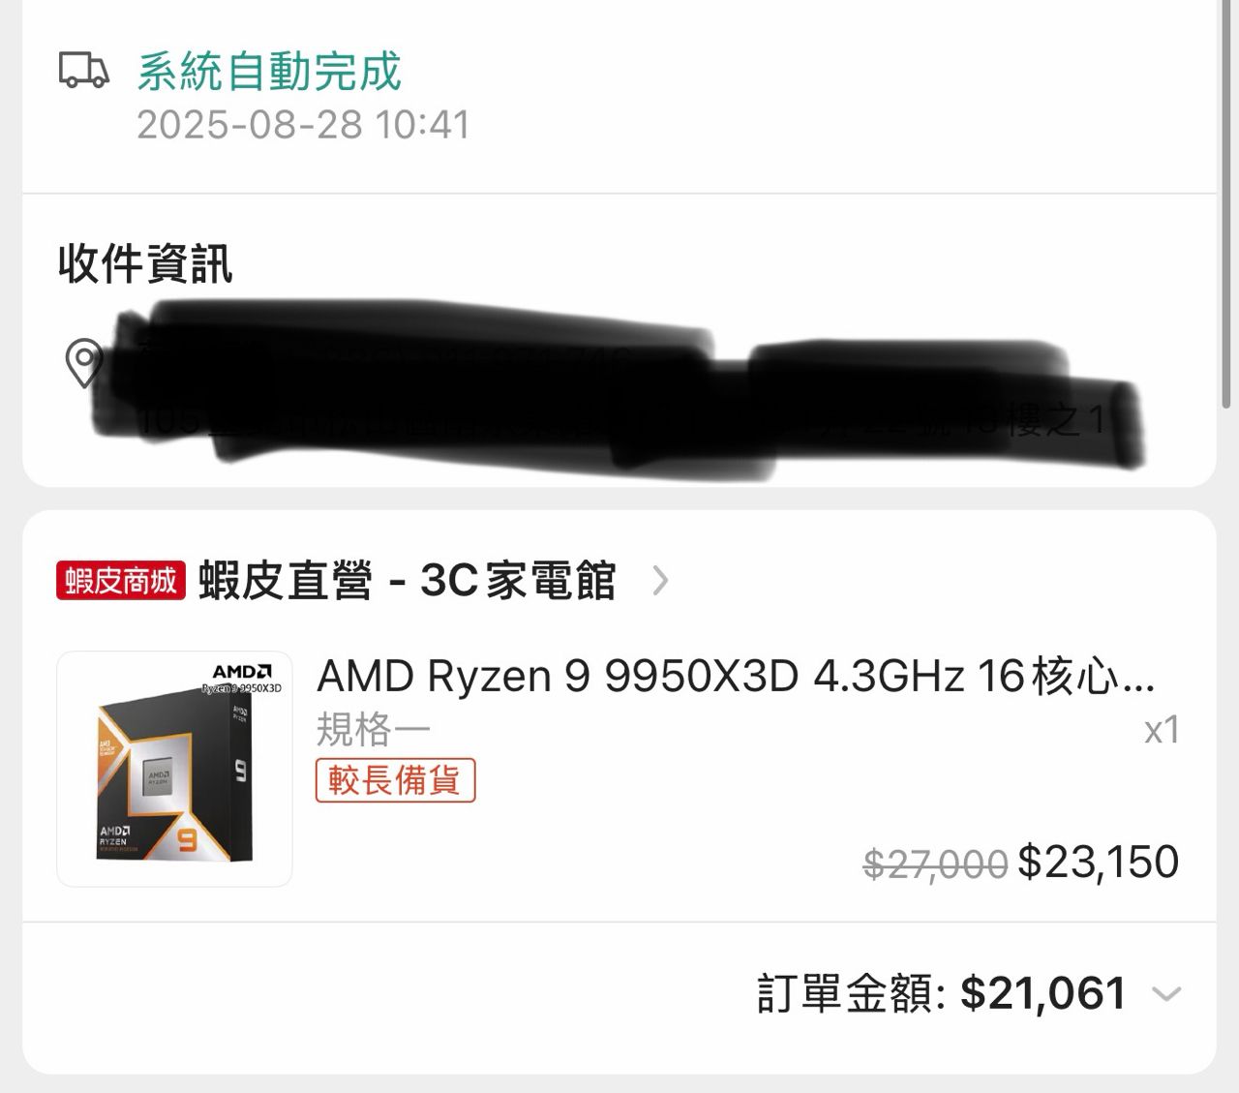
Task: Tap the 訂單金額 label
Action: pyautogui.click(x=851, y=994)
